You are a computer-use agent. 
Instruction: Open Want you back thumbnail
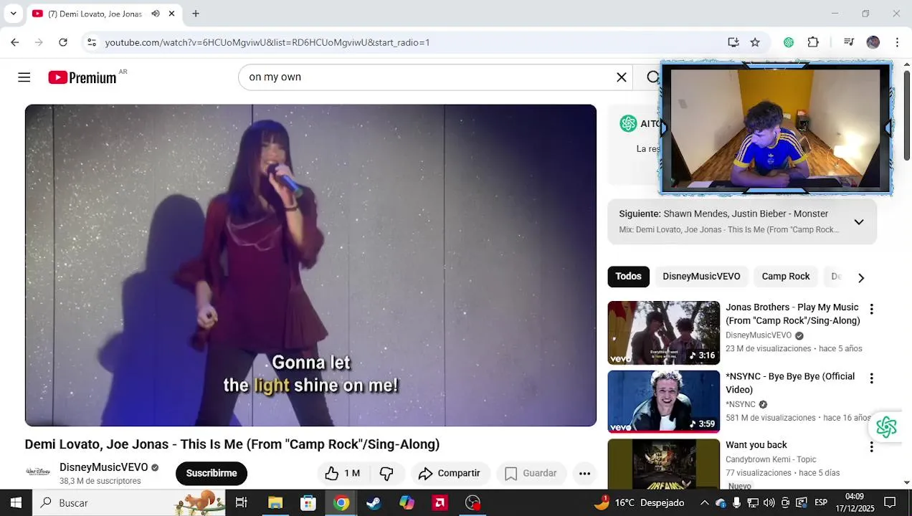pos(664,464)
